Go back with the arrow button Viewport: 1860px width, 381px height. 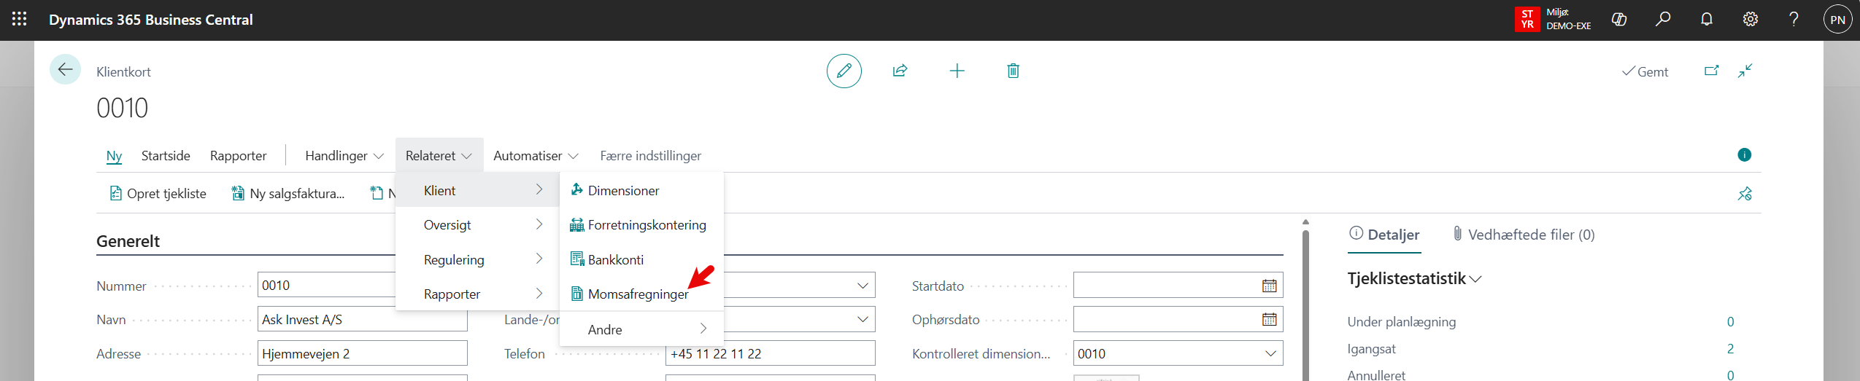coord(65,70)
